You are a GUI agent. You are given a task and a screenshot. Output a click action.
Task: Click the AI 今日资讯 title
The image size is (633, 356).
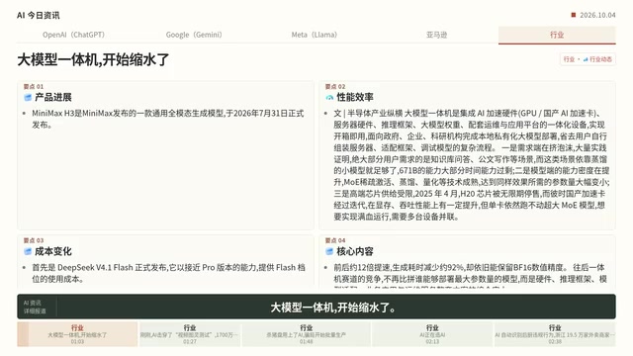tap(39, 16)
